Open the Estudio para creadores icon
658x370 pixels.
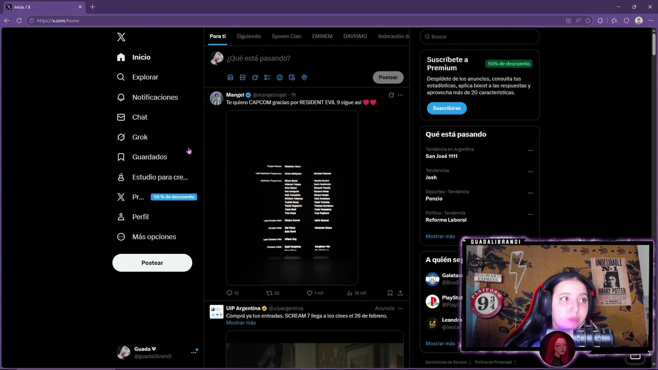pos(121,177)
